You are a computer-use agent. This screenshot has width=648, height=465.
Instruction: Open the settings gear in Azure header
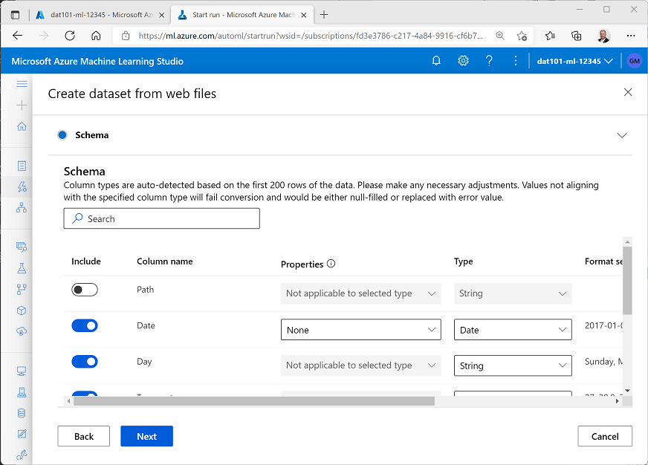click(x=463, y=61)
